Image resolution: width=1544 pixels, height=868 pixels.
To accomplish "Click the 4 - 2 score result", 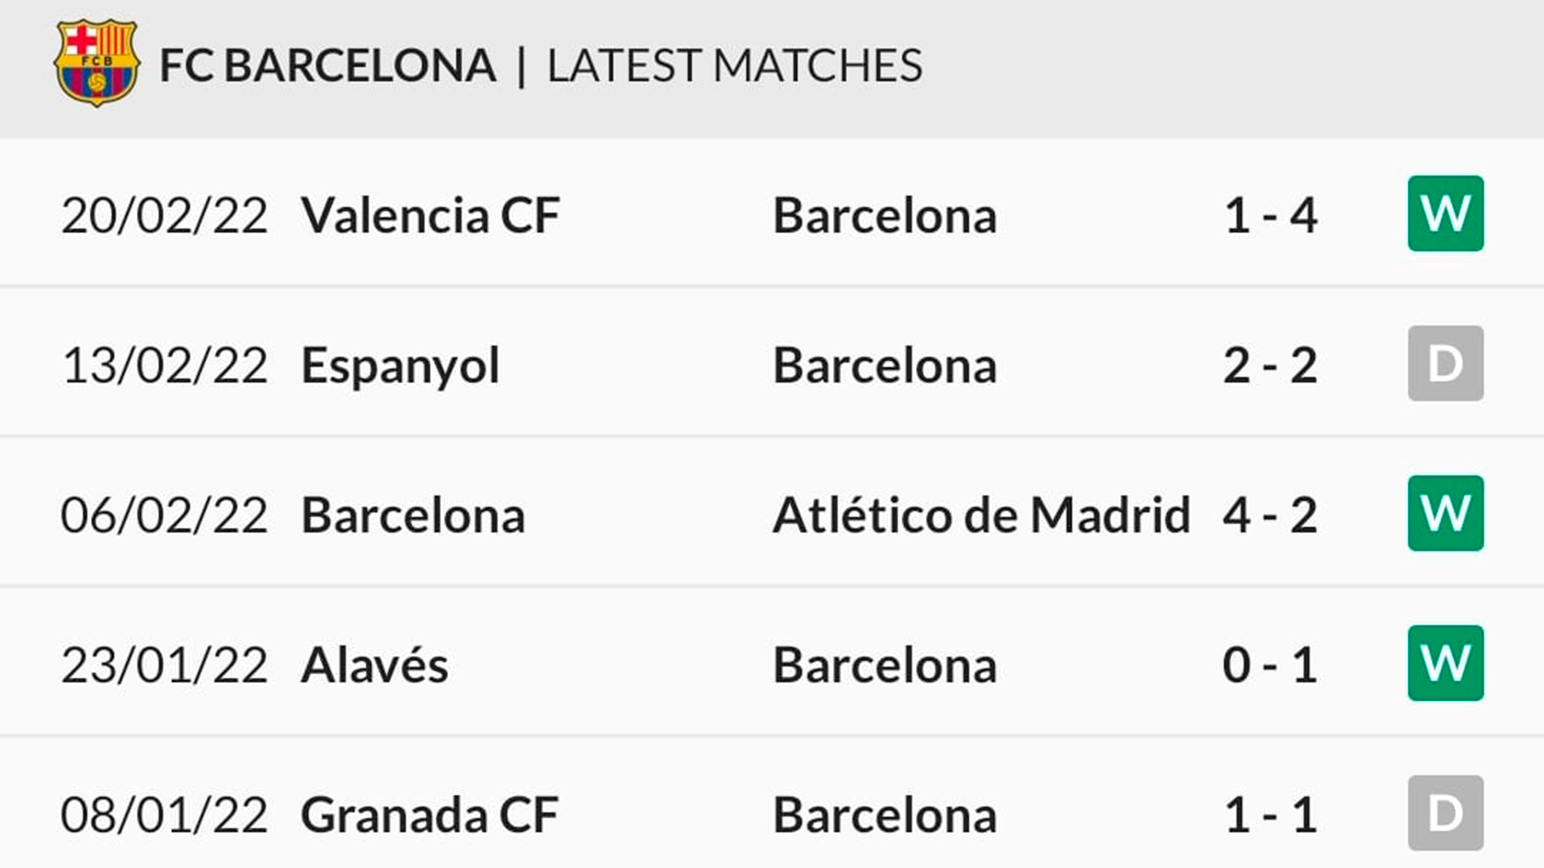I will 1271,515.
